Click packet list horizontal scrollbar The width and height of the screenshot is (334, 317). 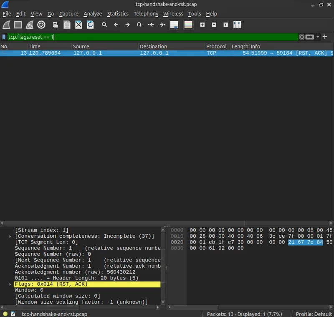tap(124, 223)
